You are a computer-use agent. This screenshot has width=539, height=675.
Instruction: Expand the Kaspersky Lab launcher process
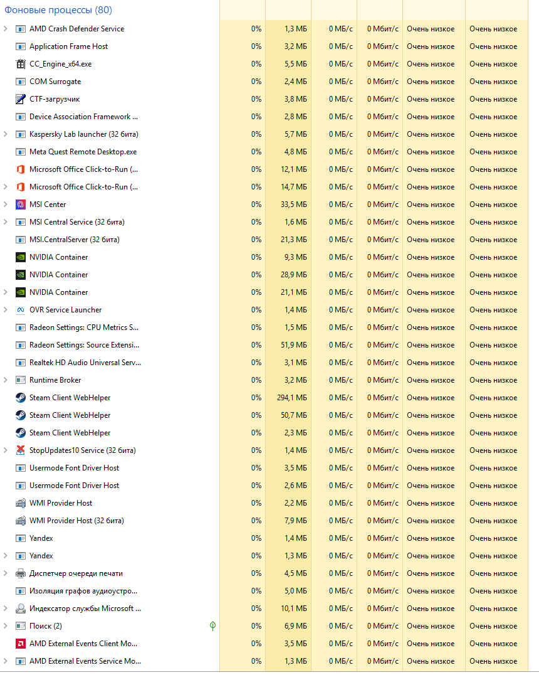tap(6, 134)
